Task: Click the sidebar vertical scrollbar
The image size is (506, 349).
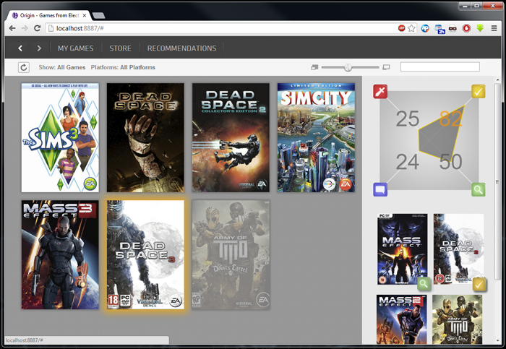Action: (x=497, y=181)
